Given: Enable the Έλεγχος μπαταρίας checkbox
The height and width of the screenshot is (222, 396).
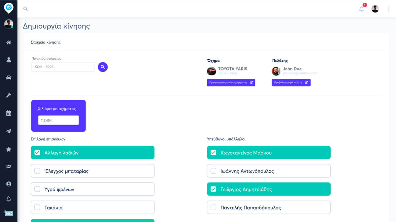Looking at the screenshot, I should coord(37,171).
